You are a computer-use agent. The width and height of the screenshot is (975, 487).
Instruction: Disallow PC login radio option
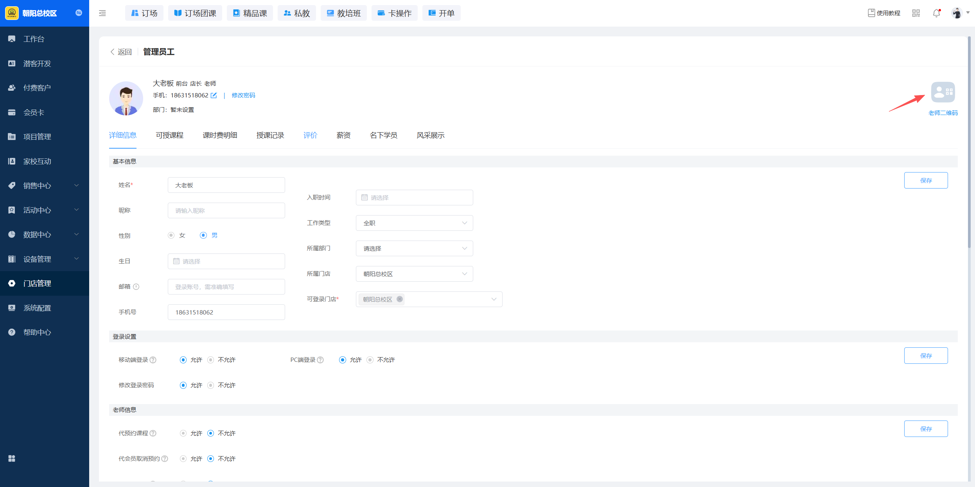[370, 360]
